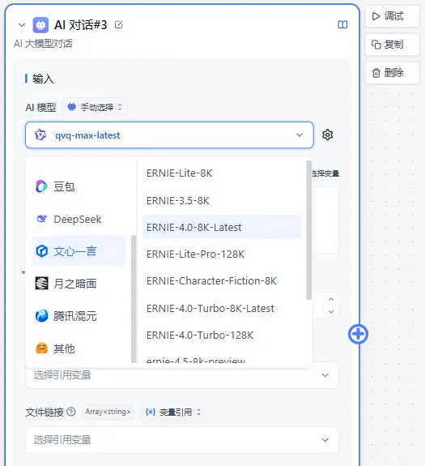The image size is (425, 466).
Task: Click the 复制 copy button
Action: click(393, 45)
